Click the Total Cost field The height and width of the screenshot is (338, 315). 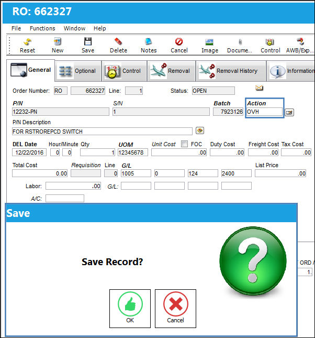pos(40,173)
